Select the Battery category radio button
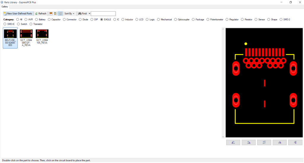Viewport: 304px width, 163px height. click(x=37, y=20)
